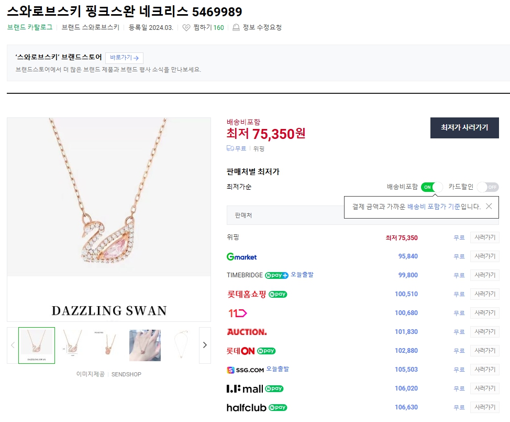Open the 브랜드 카탈로그 link
The width and height of the screenshot is (510, 422).
coord(30,27)
